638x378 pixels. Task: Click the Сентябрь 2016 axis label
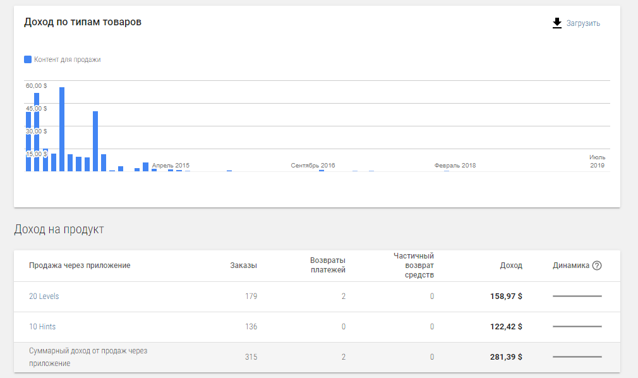pyautogui.click(x=313, y=166)
